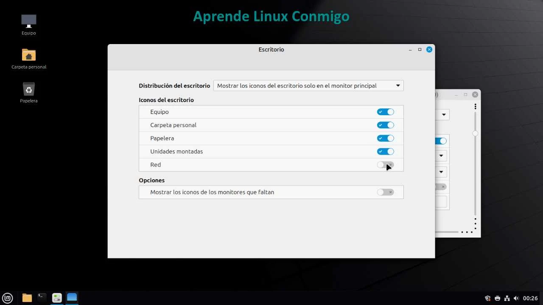Click the Distribución del escritorio label

point(174,86)
